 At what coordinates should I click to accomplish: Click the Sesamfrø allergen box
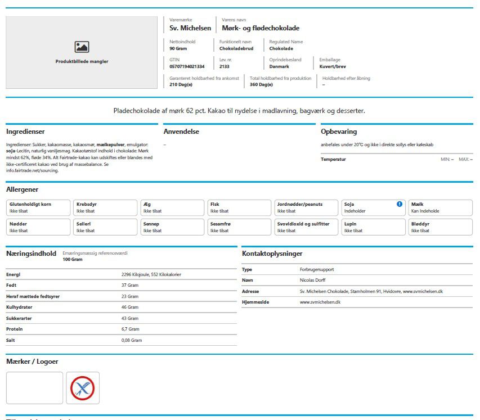point(239,227)
